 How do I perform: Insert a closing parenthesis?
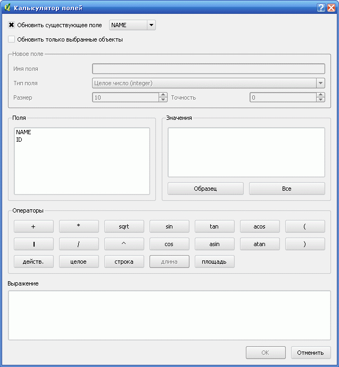click(x=305, y=244)
